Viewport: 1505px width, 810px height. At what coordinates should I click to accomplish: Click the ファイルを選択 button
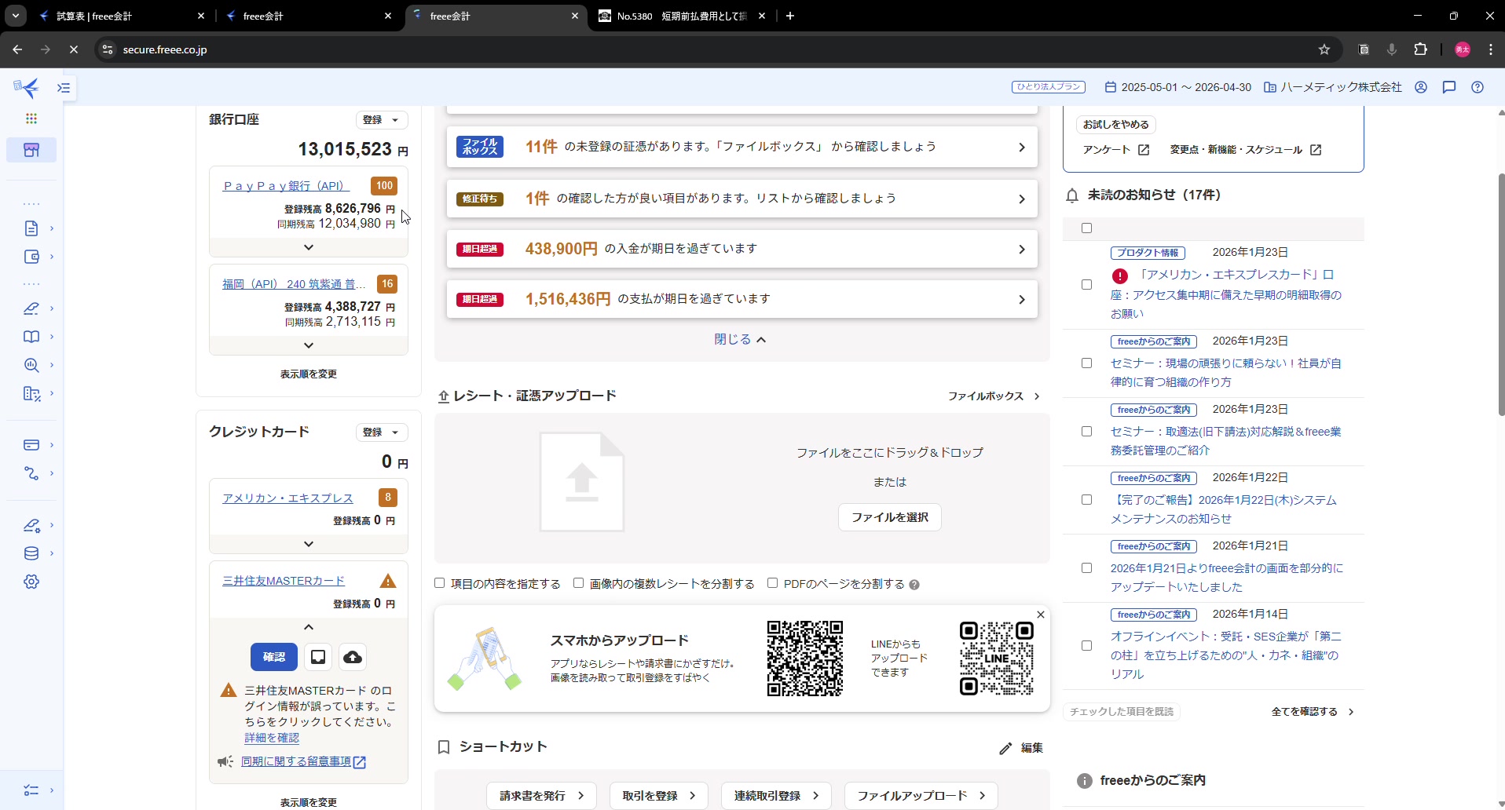(889, 517)
